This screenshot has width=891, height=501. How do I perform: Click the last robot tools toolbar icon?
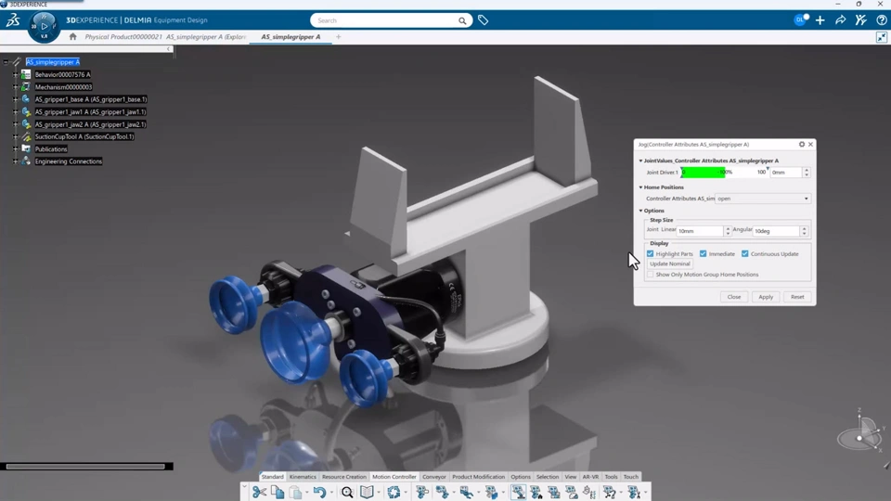634,492
